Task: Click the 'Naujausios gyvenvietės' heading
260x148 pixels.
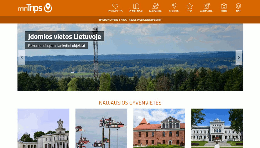Action: click(x=130, y=103)
